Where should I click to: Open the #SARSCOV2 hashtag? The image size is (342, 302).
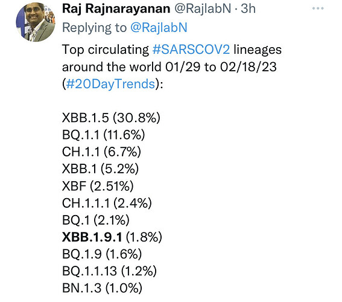tap(191, 50)
